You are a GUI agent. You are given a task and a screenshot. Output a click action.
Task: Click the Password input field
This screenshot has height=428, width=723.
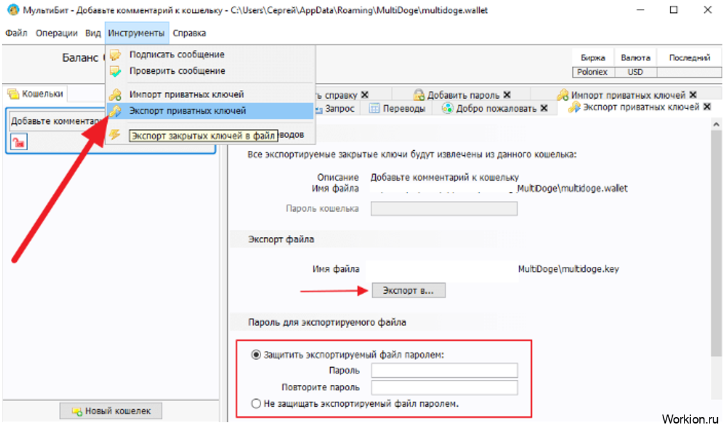click(444, 371)
